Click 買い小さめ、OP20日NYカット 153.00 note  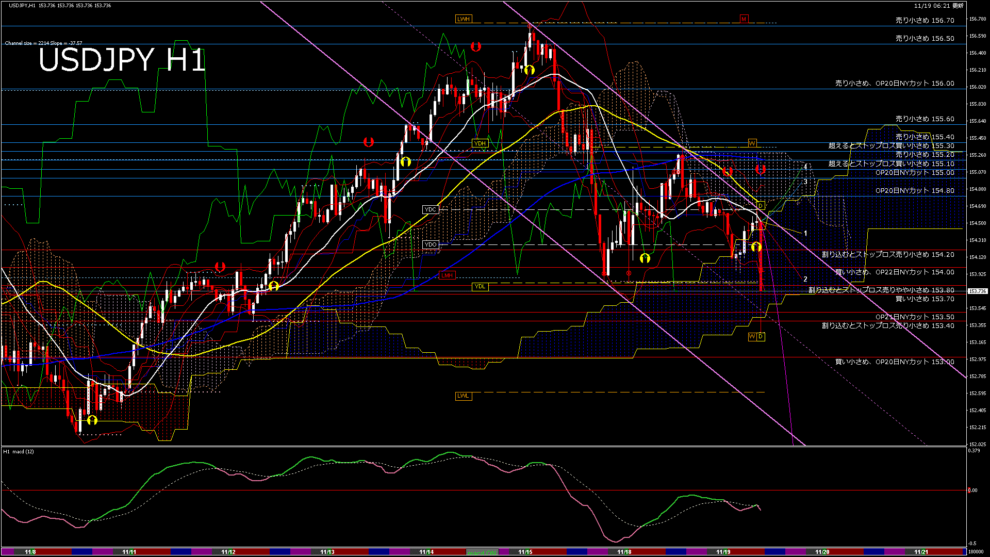(895, 362)
